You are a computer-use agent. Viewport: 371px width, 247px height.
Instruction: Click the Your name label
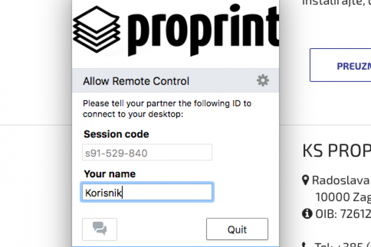110,174
